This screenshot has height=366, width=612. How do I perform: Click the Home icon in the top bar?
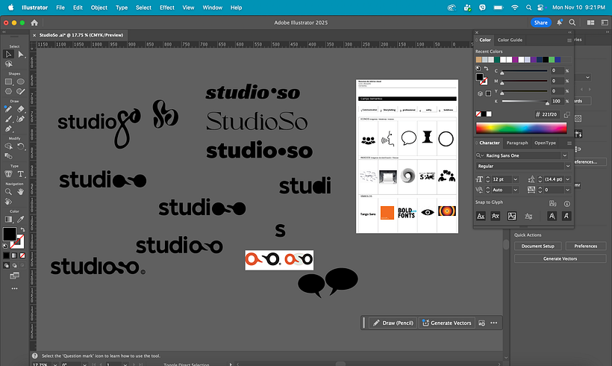pyautogui.click(x=34, y=22)
